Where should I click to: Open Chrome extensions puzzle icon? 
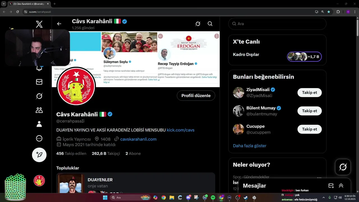(338, 12)
